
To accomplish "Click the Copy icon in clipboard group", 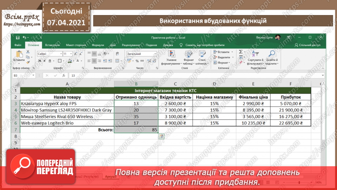I will (28, 57).
